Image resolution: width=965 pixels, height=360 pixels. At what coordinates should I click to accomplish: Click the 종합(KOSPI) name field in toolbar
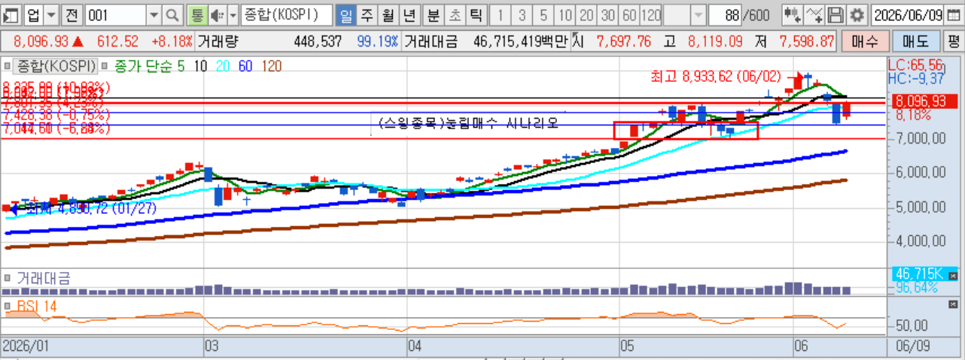tap(288, 14)
